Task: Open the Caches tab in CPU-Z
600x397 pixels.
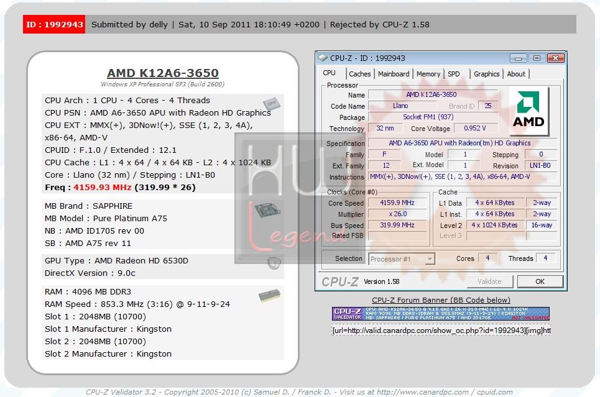Action: [360, 74]
